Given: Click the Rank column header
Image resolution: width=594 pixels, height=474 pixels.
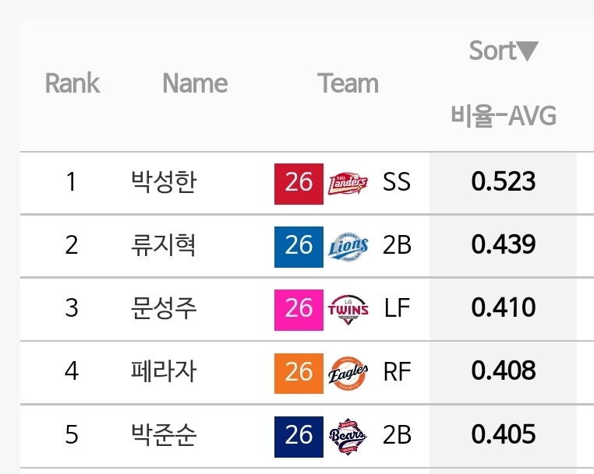Looking at the screenshot, I should (x=72, y=84).
